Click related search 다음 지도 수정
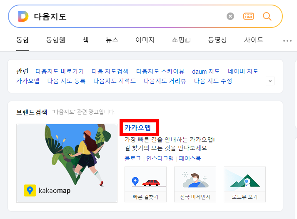This screenshot has height=219, width=297. [x=213, y=81]
